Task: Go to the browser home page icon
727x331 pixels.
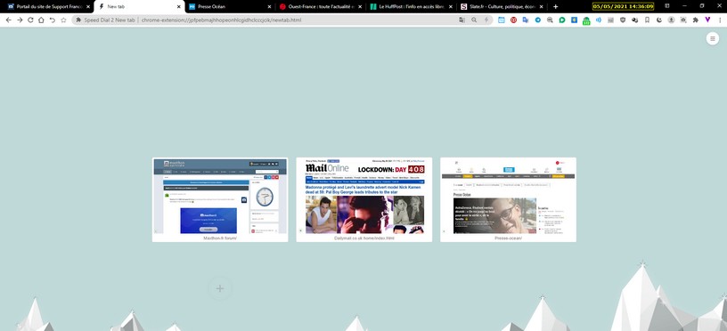Action: coord(41,20)
